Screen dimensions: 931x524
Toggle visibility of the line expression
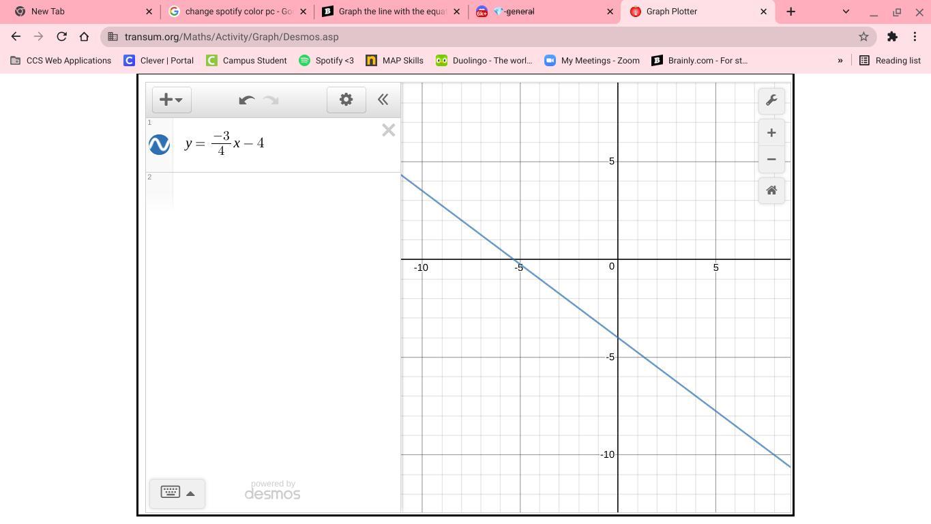159,144
